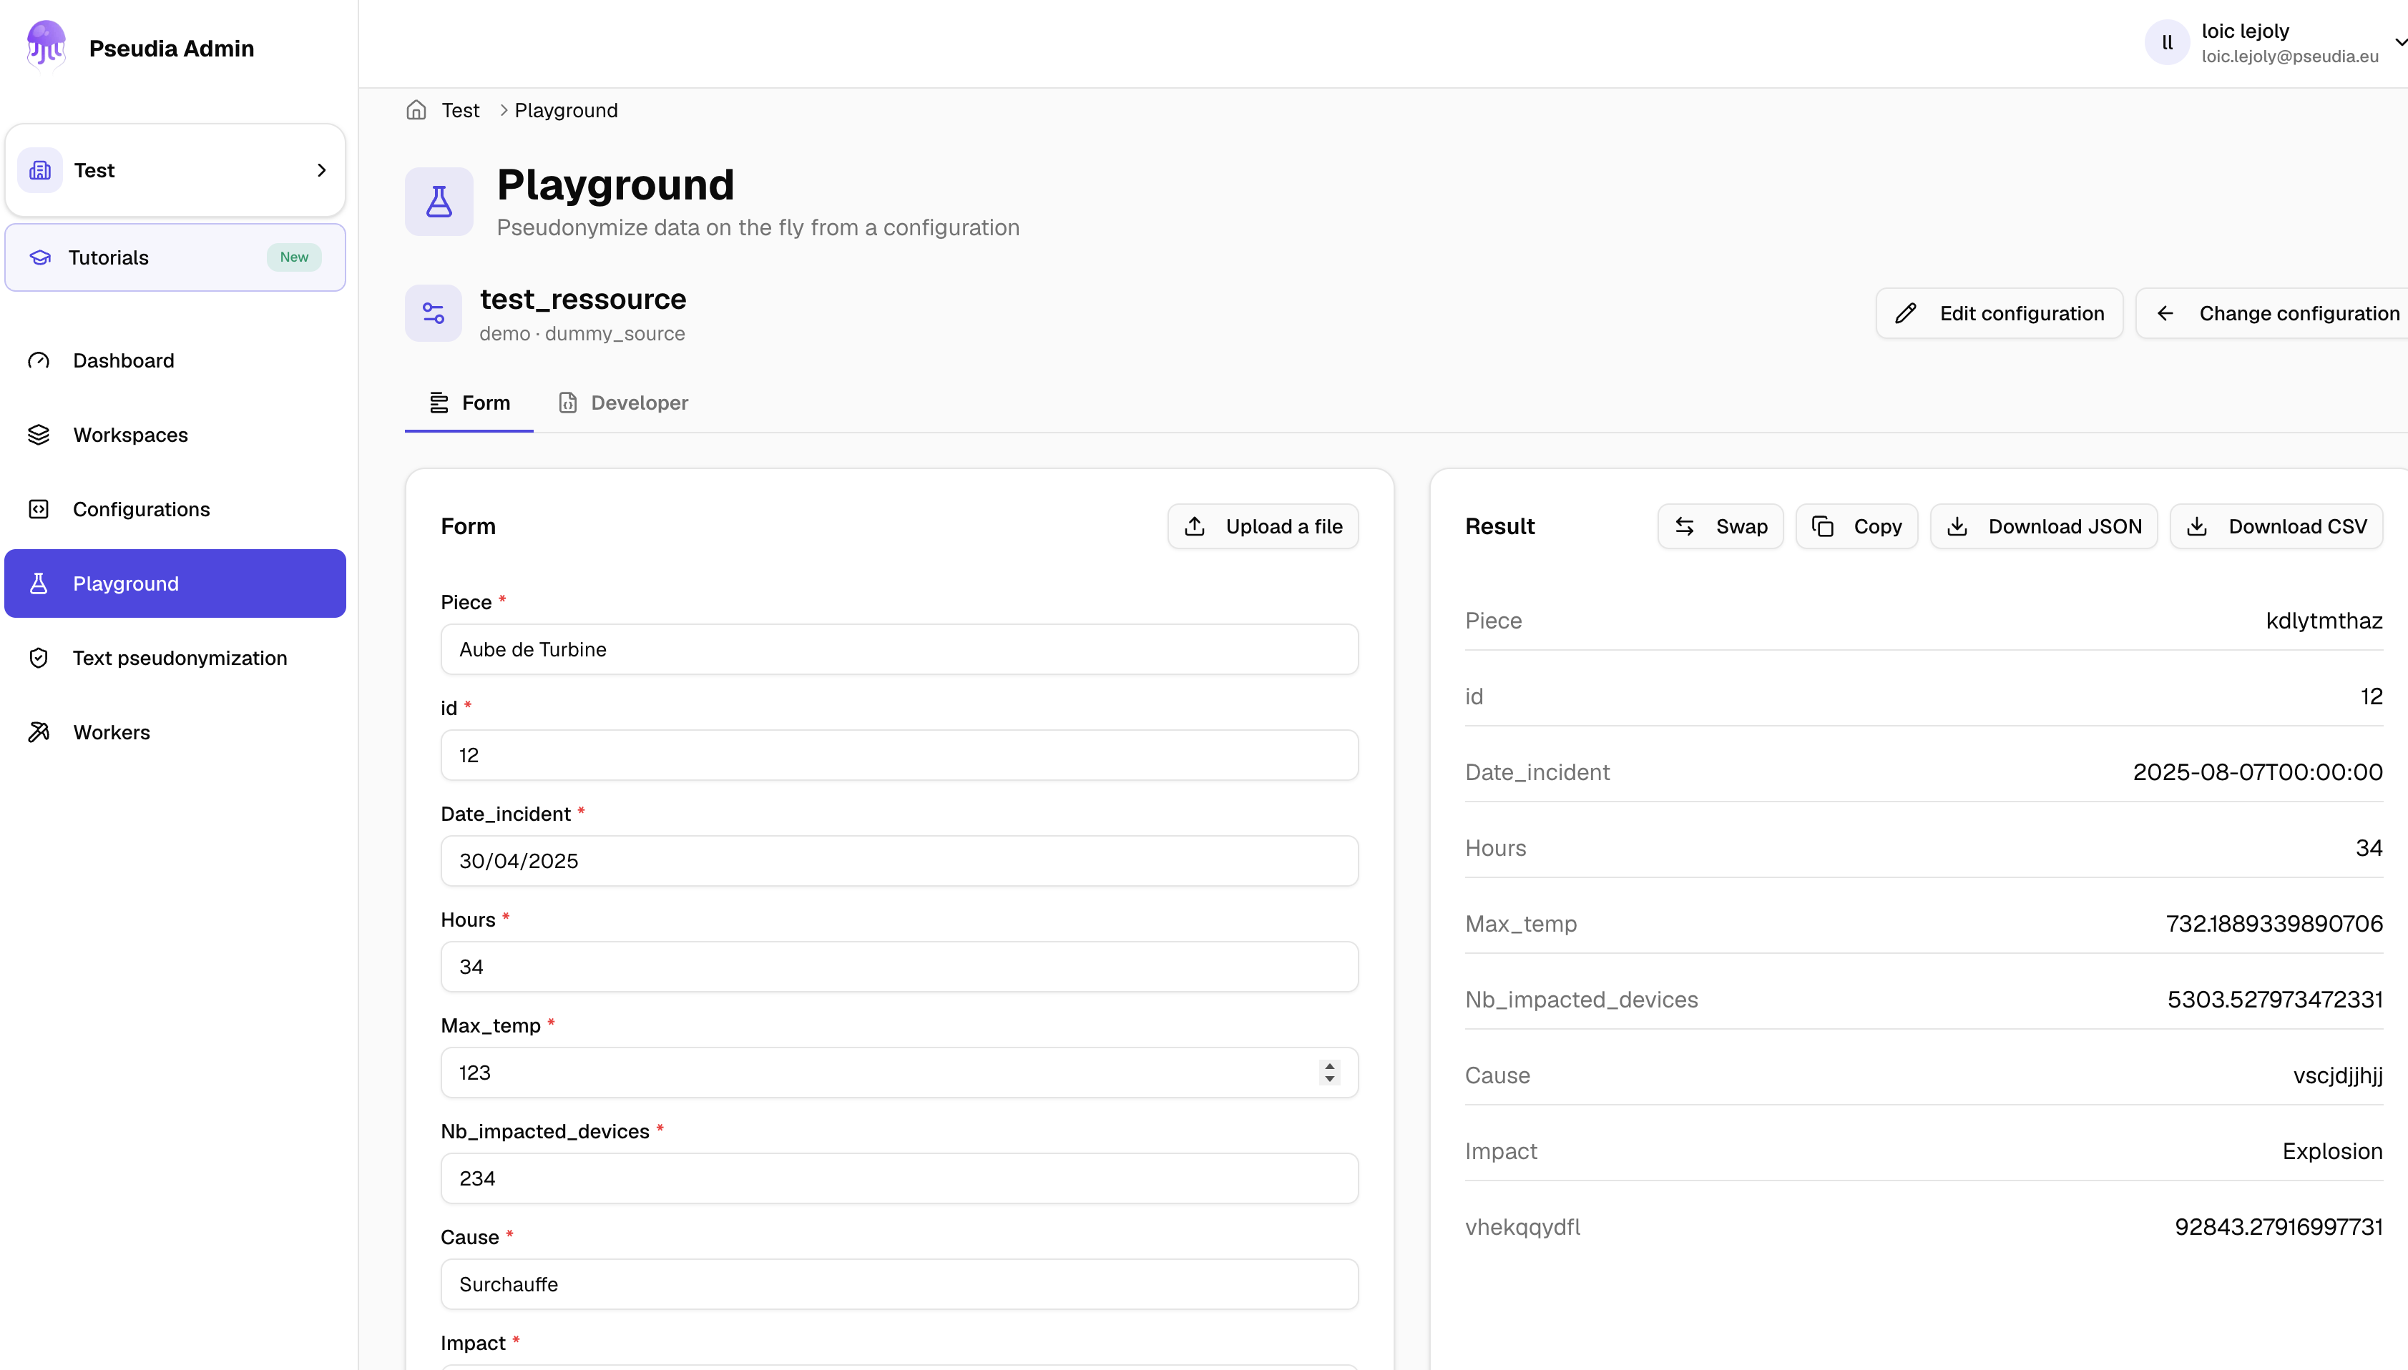This screenshot has height=1370, width=2408.
Task: Adjust Max_temp with the stepper arrows
Action: click(x=1329, y=1073)
